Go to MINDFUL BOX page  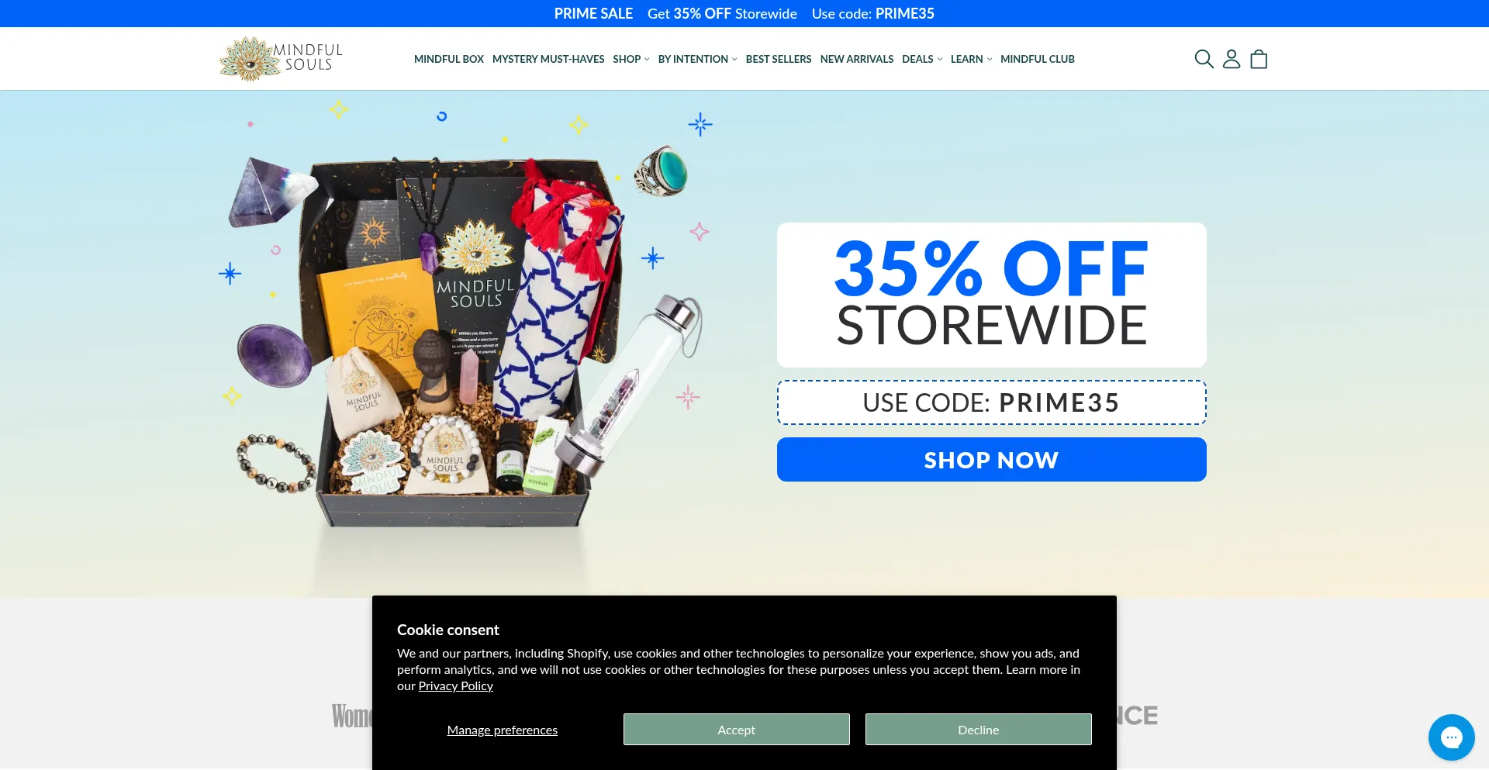449,59
